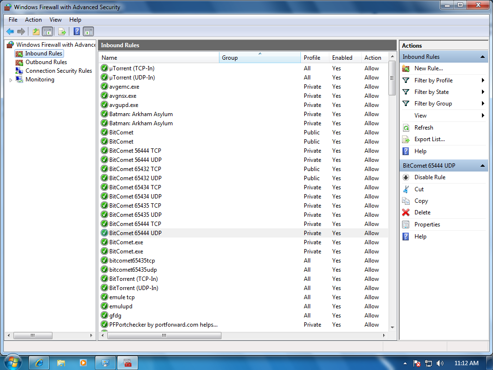
Task: Click the Cut scissors icon
Action: pyautogui.click(x=406, y=189)
